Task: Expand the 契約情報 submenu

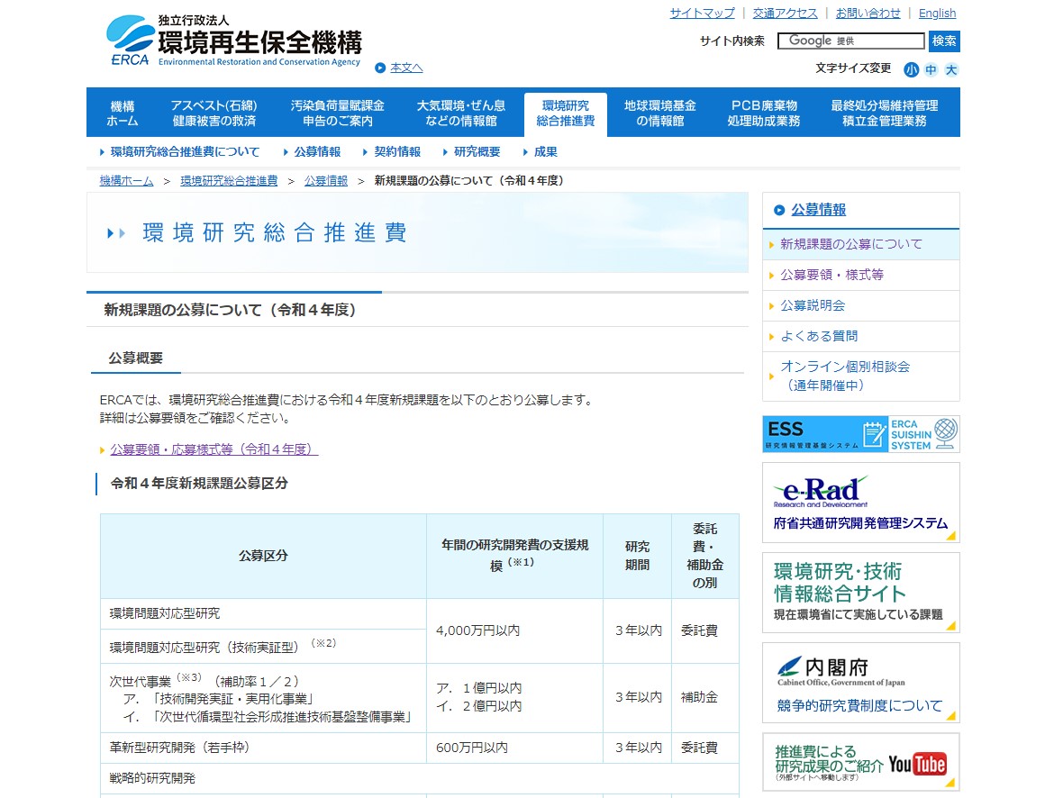Action: pyautogui.click(x=396, y=152)
